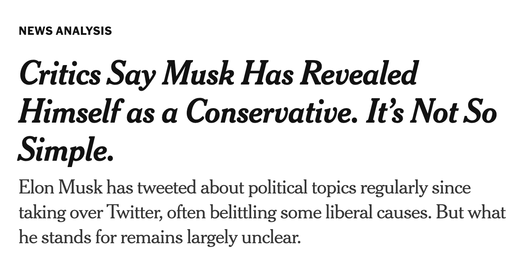Click the word Critics in the headline
The width and height of the screenshot is (528, 266).
pyautogui.click(x=60, y=74)
